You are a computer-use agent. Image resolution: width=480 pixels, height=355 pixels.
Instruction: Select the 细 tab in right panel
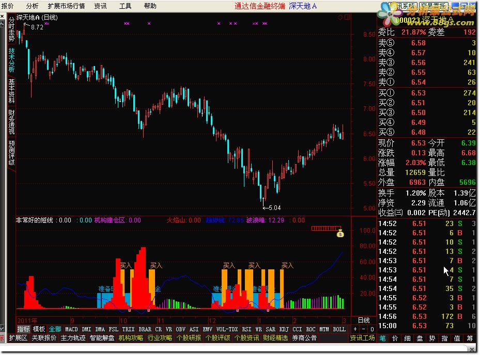(408, 338)
